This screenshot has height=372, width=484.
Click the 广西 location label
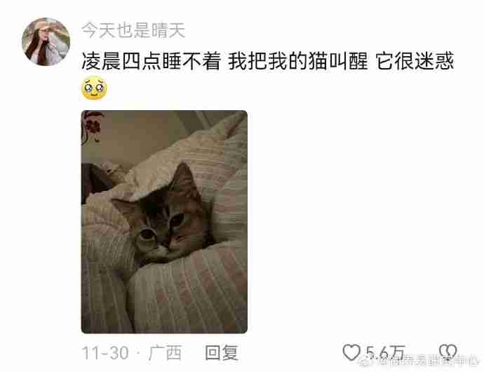165,352
